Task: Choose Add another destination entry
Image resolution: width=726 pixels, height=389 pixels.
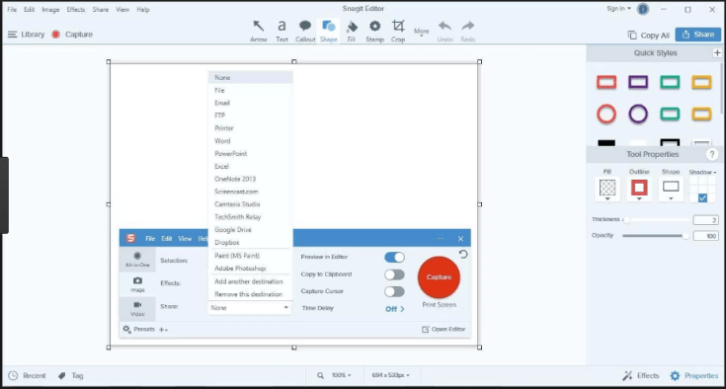Action: click(250, 281)
